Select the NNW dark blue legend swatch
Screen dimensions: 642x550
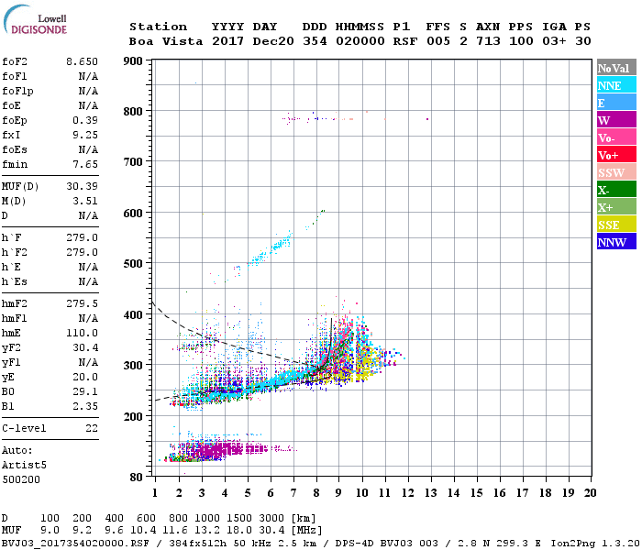click(616, 241)
